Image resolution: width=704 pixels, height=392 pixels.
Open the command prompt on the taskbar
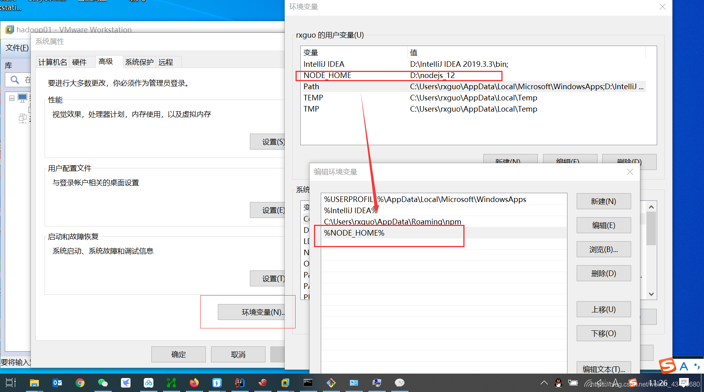point(308,383)
